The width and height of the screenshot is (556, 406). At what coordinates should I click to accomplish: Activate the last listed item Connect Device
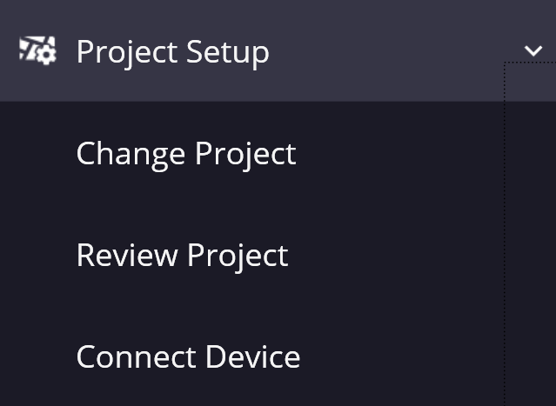(x=188, y=356)
